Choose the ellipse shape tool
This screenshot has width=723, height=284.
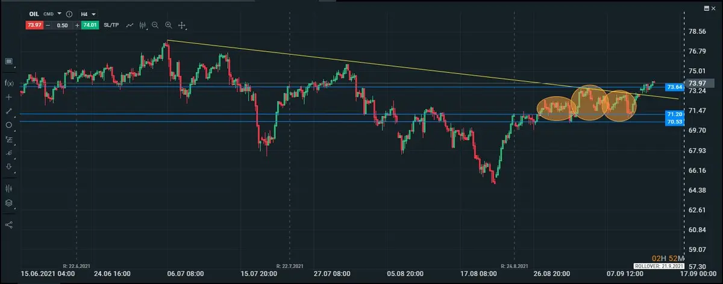[9, 125]
